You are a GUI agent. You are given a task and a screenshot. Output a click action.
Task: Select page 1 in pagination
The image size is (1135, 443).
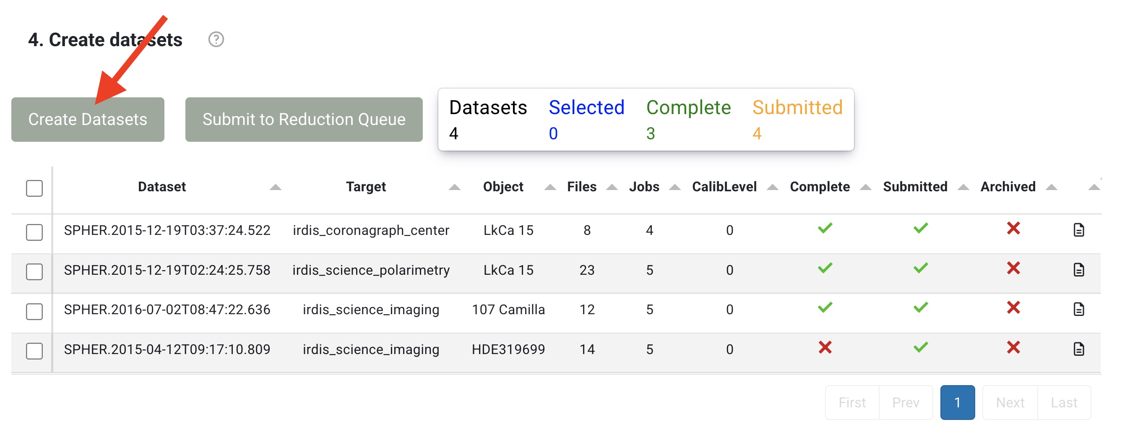957,402
